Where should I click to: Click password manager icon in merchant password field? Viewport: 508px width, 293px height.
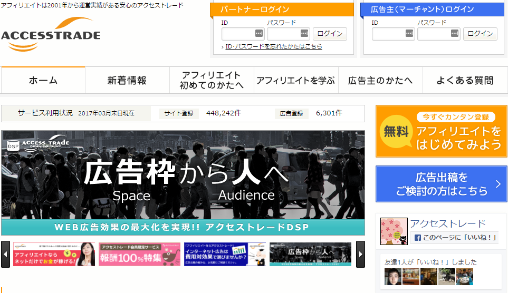click(455, 33)
